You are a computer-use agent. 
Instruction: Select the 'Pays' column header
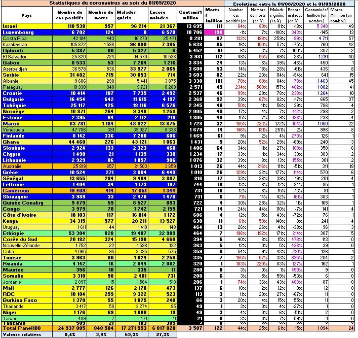point(27,15)
